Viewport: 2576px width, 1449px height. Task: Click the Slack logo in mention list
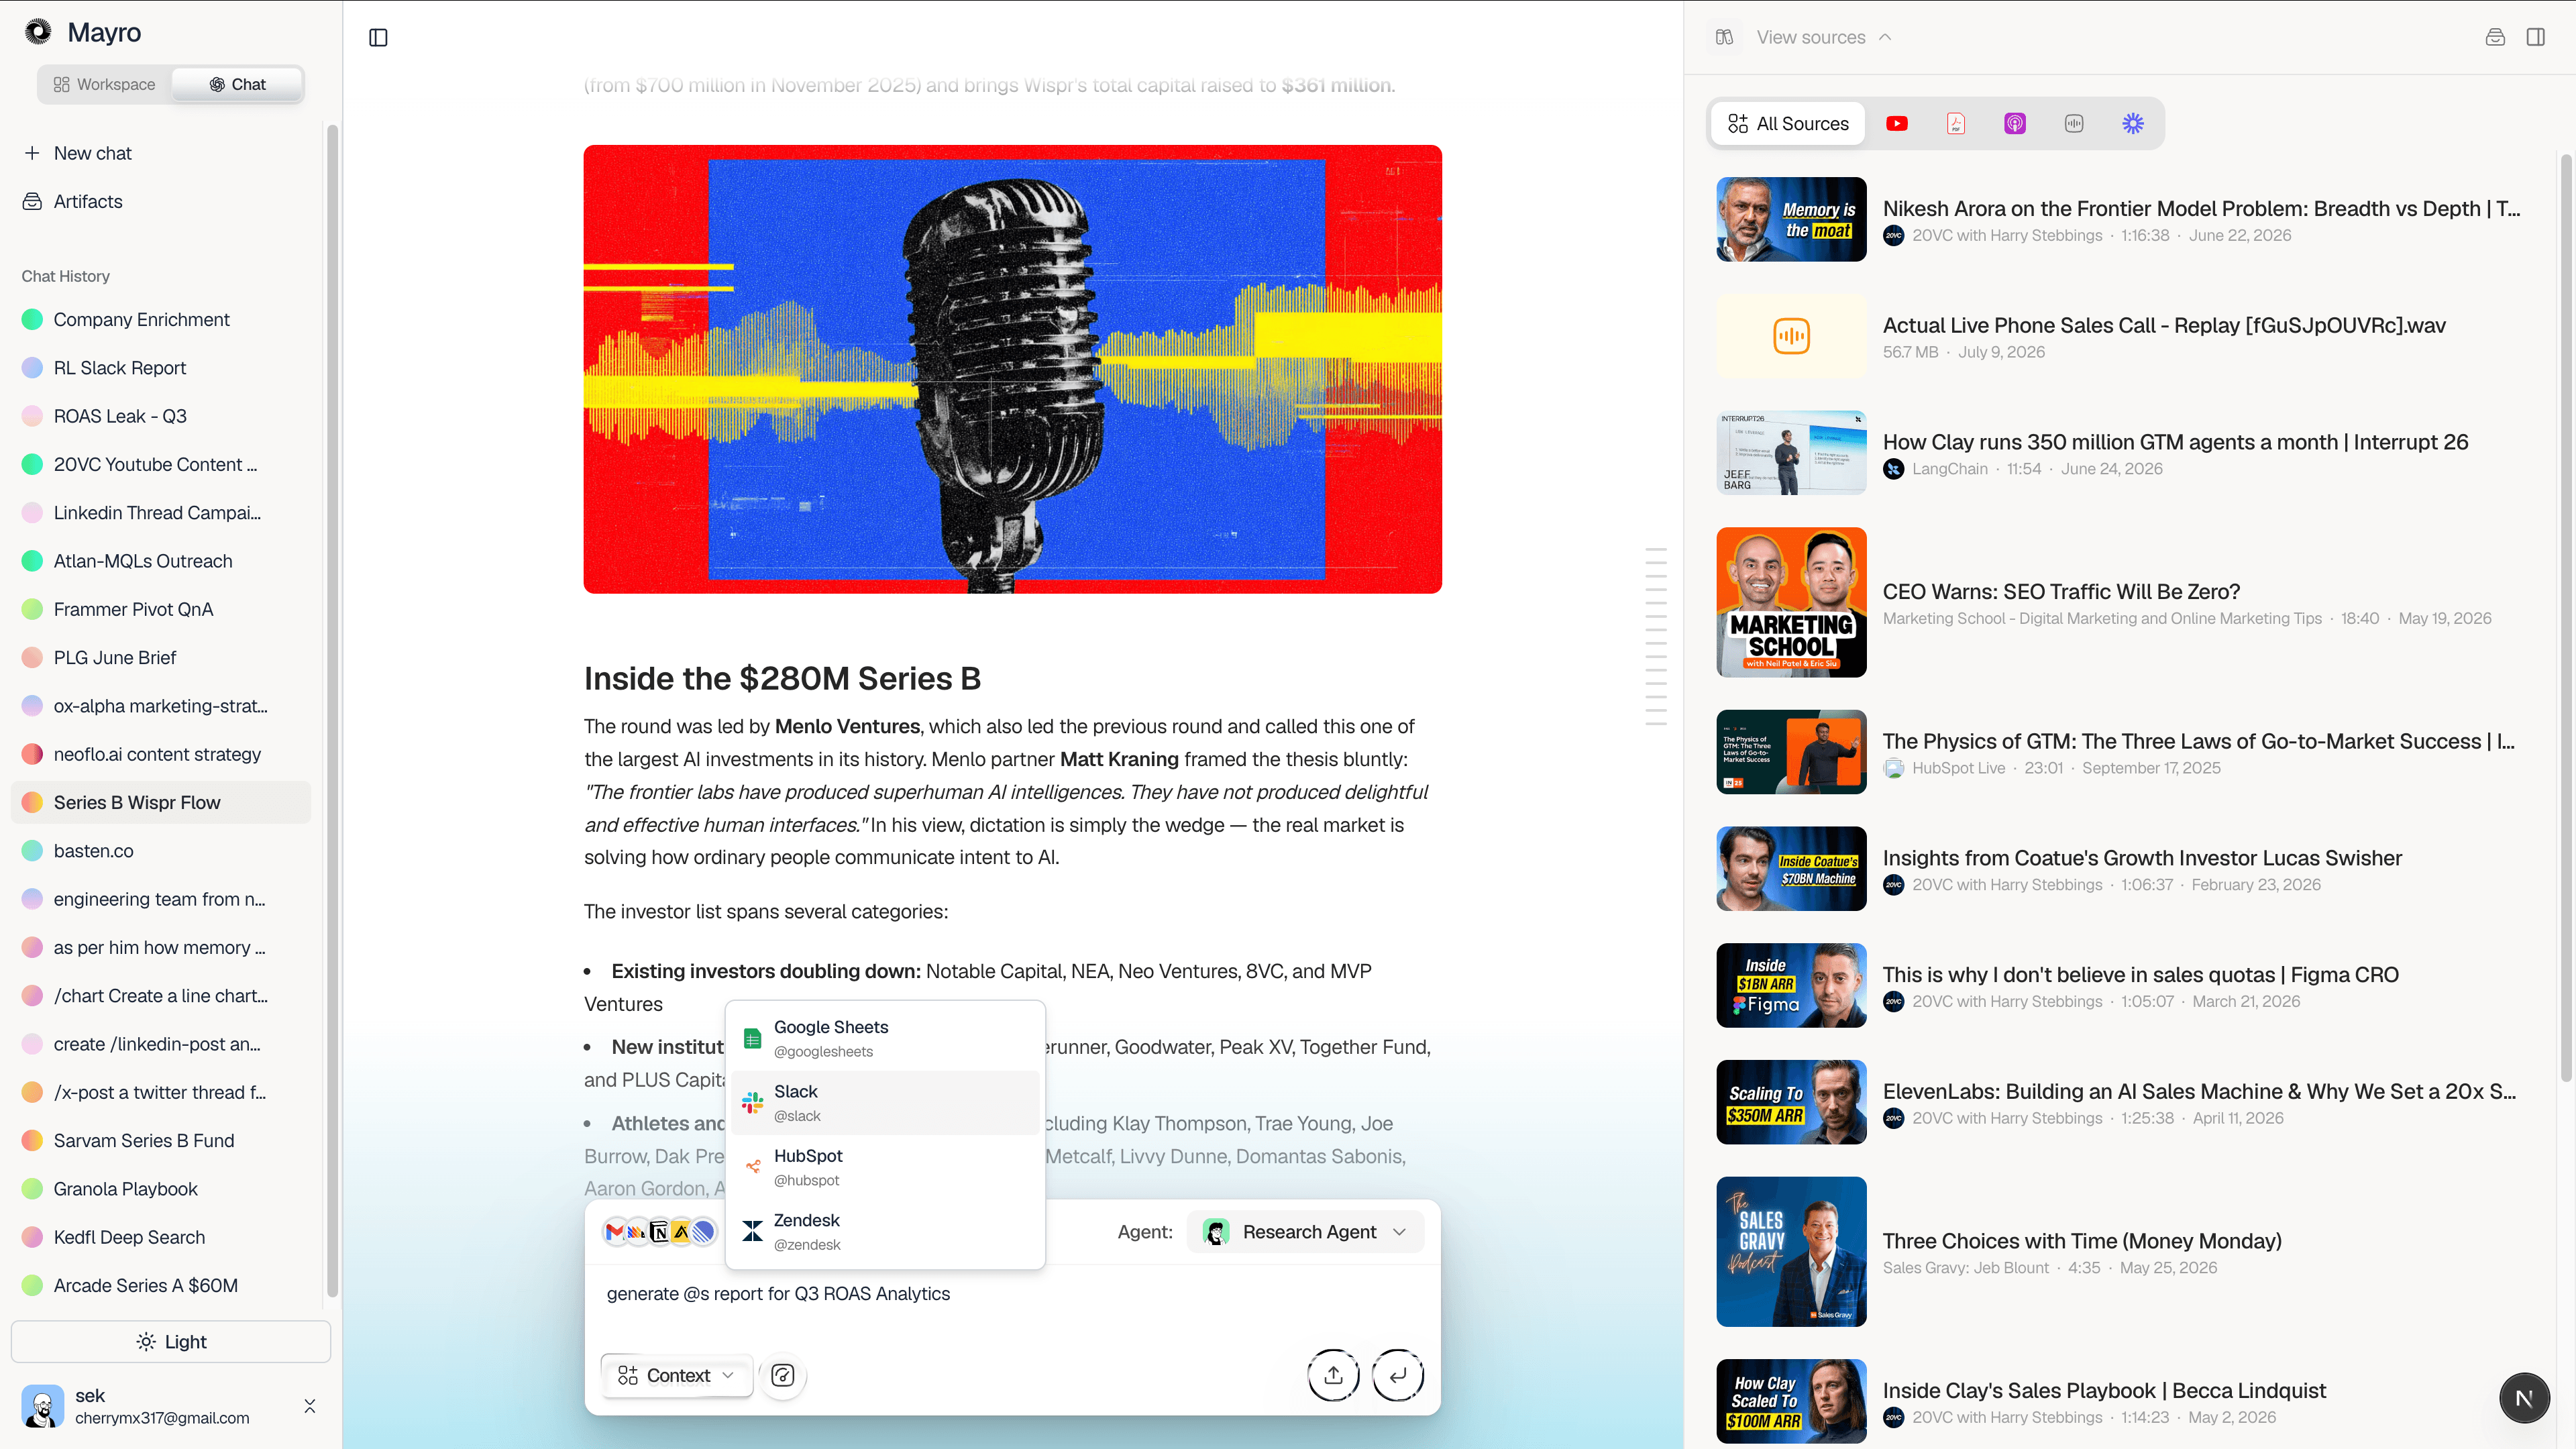pyautogui.click(x=753, y=1103)
